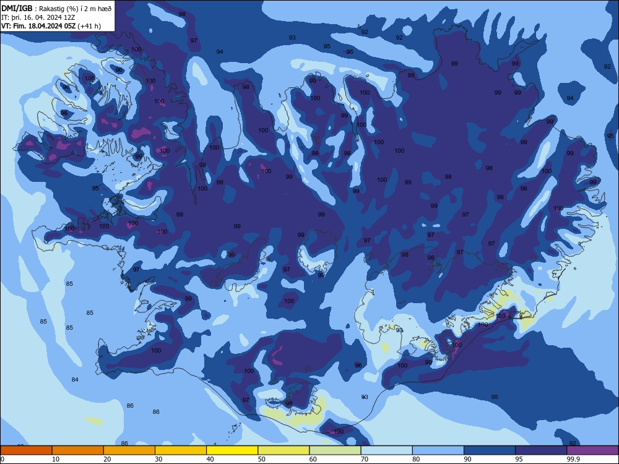Click the valid time 'VT: Fim. 18.04.2024 05Z (+41 h)'
Screen dimensions: 619x464
(x=51, y=26)
